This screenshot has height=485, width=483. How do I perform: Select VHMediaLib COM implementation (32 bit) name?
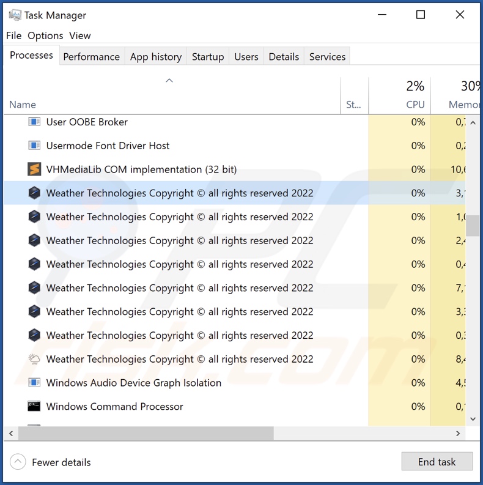coord(141,169)
